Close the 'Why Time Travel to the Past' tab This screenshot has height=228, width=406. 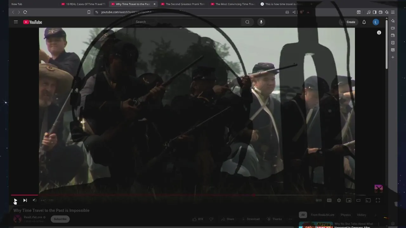point(154,4)
